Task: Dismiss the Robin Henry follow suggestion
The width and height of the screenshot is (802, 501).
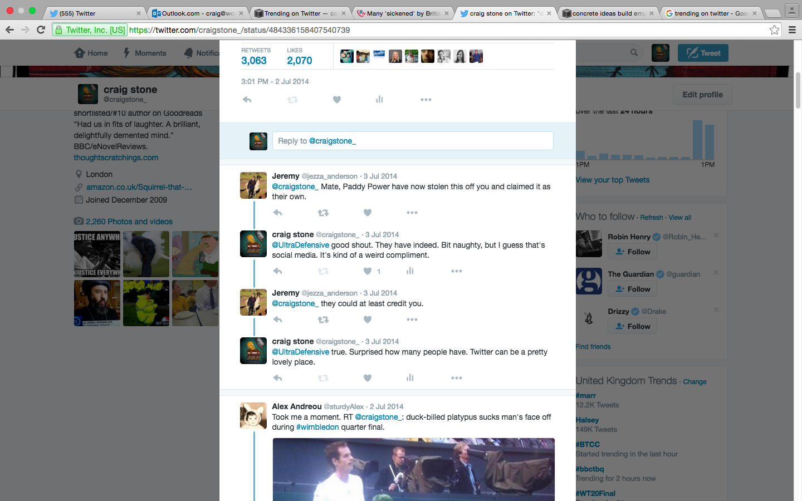Action: [x=716, y=235]
